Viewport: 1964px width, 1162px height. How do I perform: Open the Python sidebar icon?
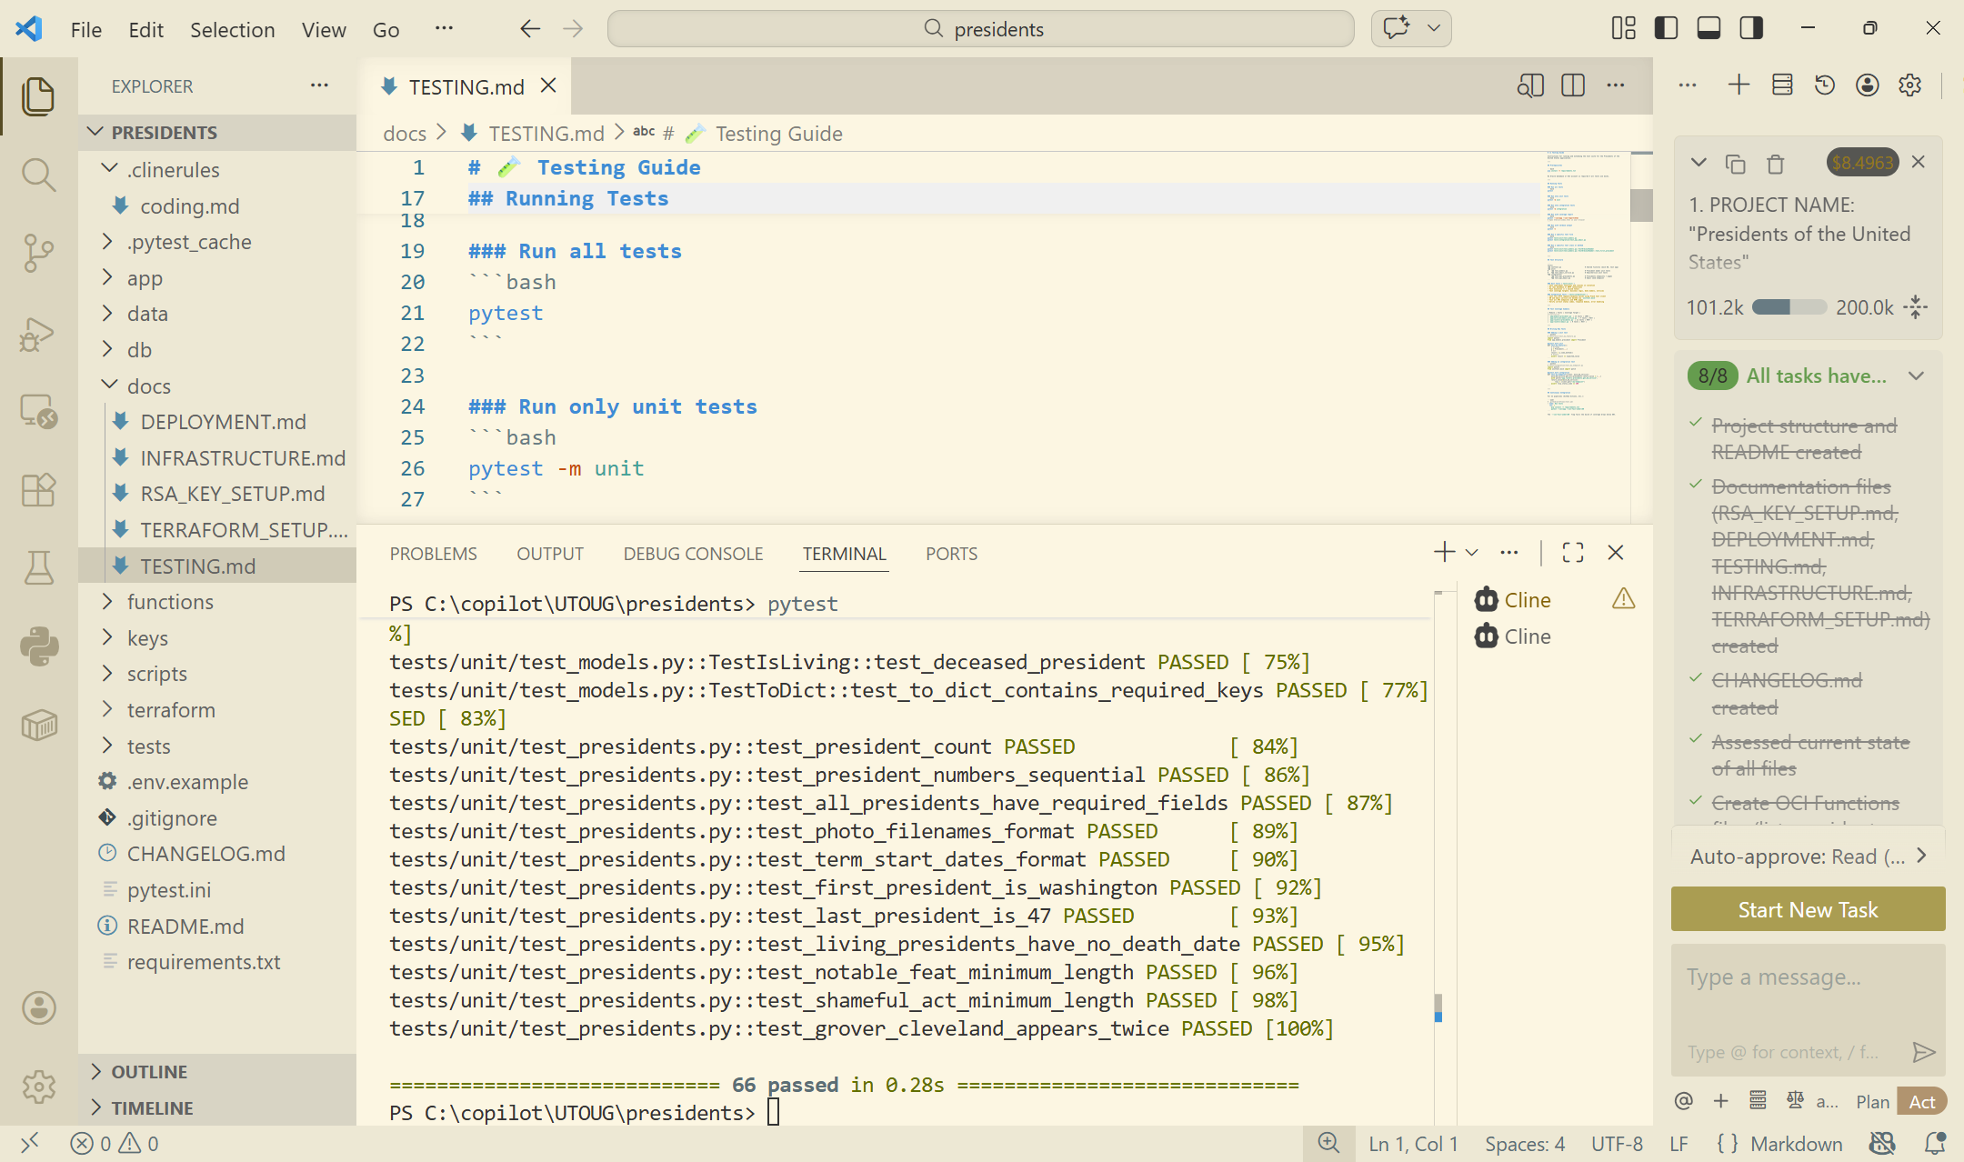[x=38, y=646]
